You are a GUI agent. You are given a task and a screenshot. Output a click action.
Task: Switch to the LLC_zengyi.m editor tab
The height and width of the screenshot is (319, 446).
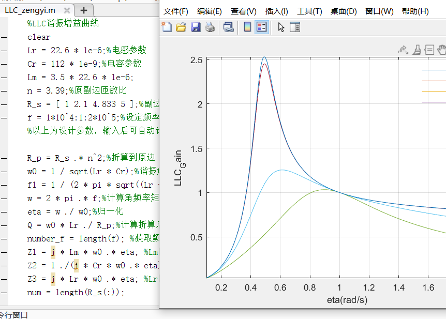30,10
